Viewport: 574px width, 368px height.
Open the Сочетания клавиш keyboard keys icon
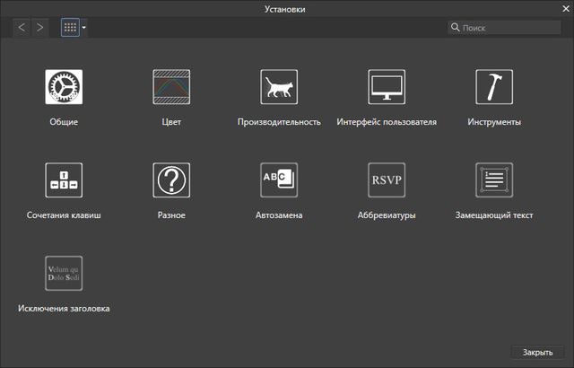click(x=64, y=180)
